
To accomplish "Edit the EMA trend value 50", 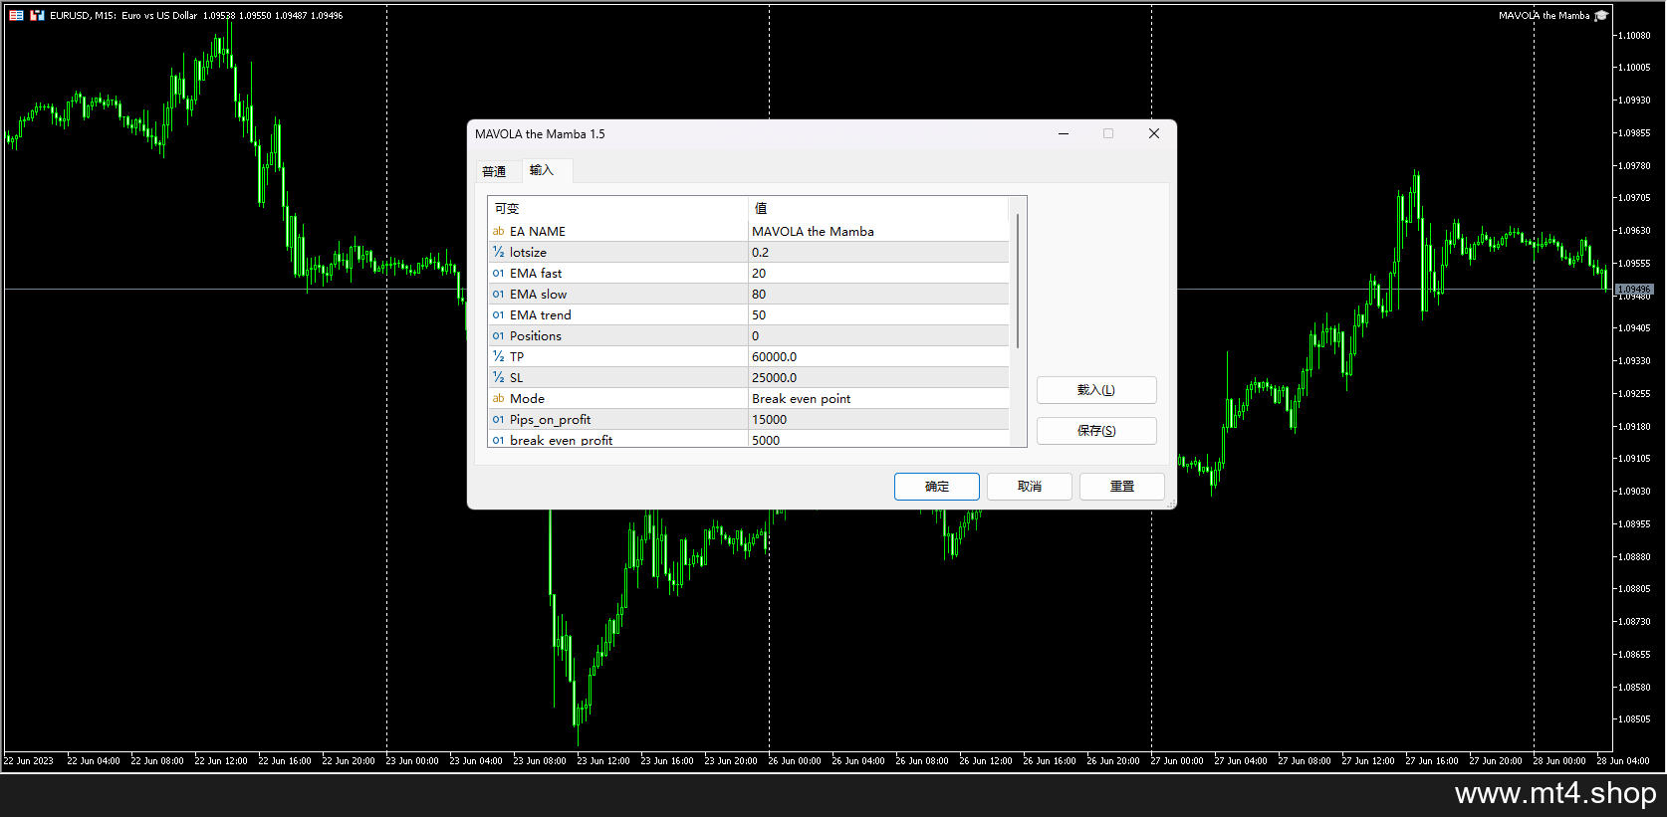I will [878, 315].
